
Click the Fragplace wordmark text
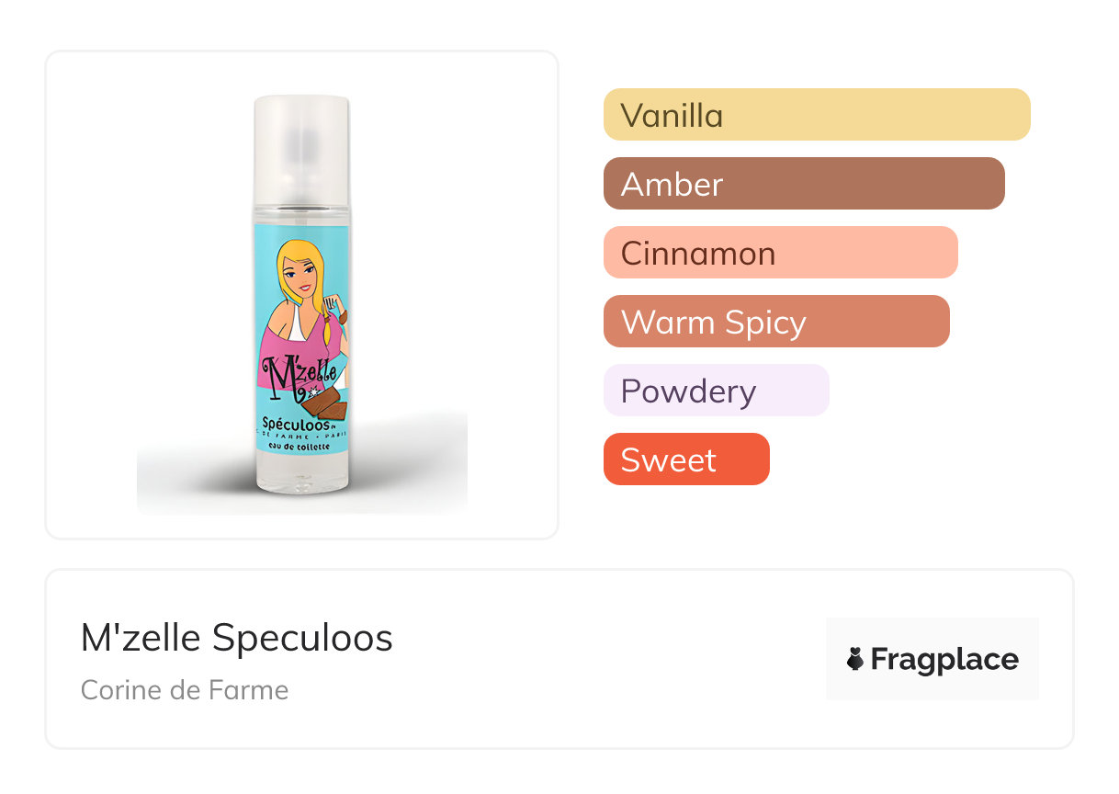[x=944, y=659]
